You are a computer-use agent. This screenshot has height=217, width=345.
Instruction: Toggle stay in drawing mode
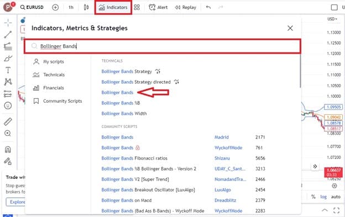(x=8, y=161)
